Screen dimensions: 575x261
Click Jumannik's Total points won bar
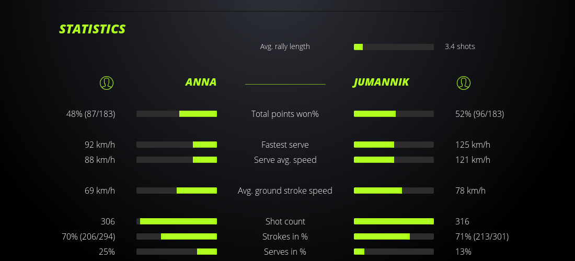[x=394, y=114]
